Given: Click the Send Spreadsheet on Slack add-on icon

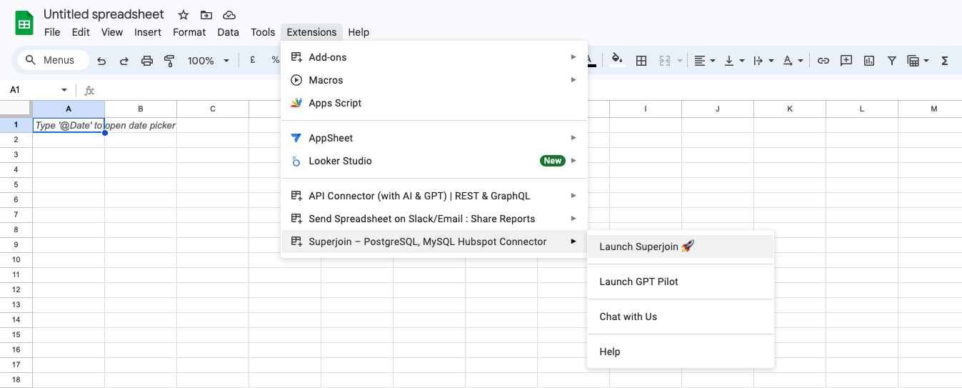Looking at the screenshot, I should click(296, 219).
